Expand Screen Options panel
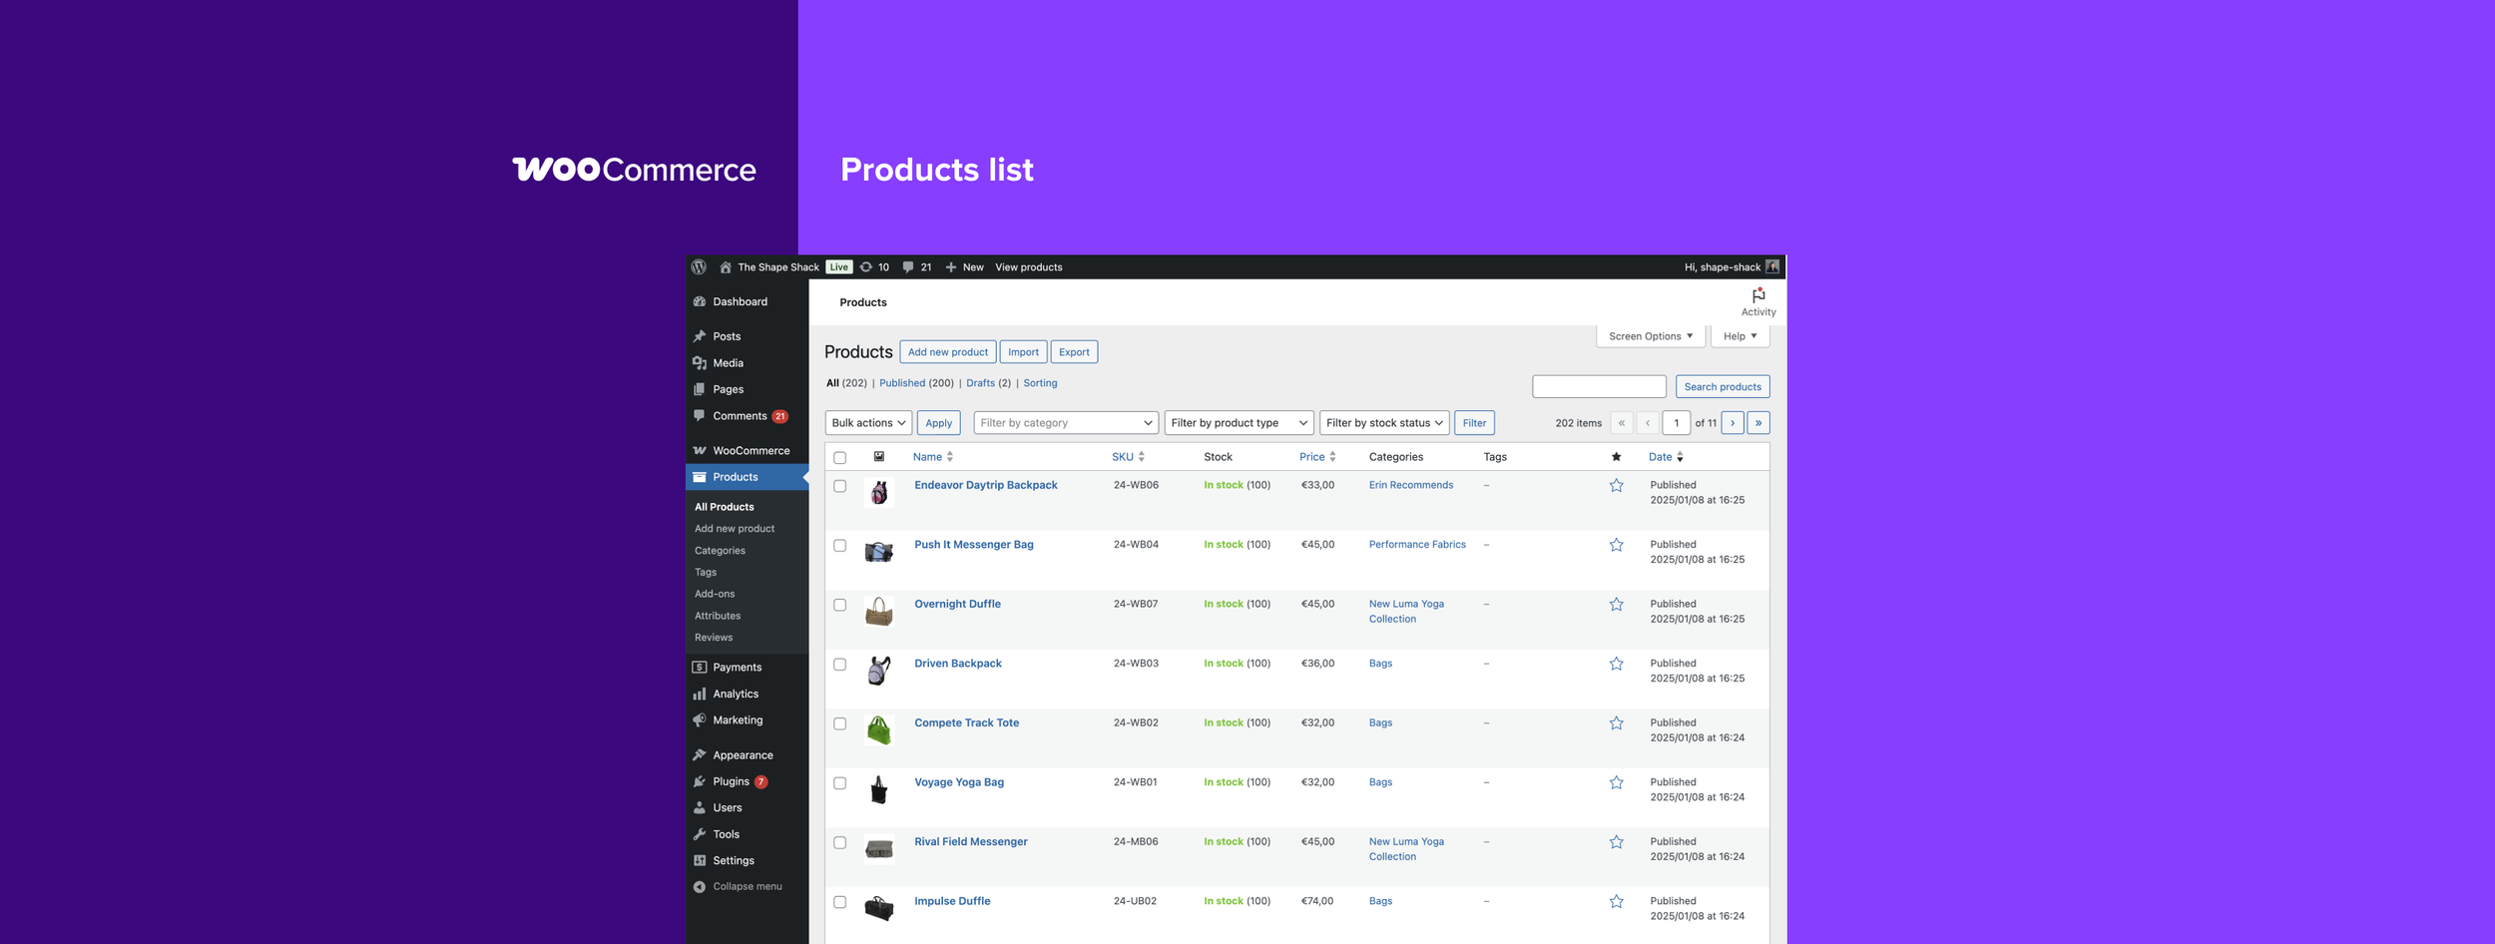 click(x=1651, y=336)
